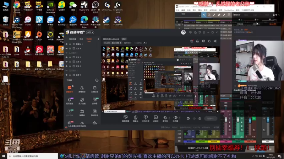Click the first gray mixer channel fader

(226, 120)
